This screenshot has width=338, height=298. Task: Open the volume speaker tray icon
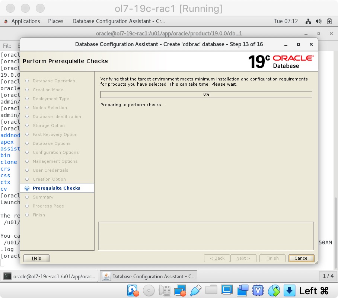coord(319,21)
